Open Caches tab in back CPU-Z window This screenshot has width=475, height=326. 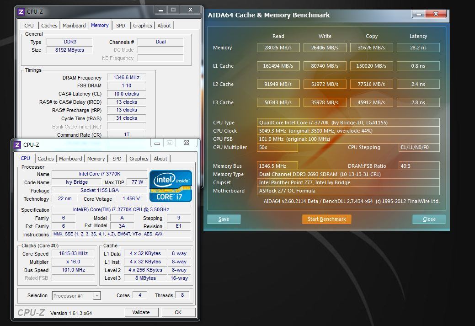click(49, 26)
